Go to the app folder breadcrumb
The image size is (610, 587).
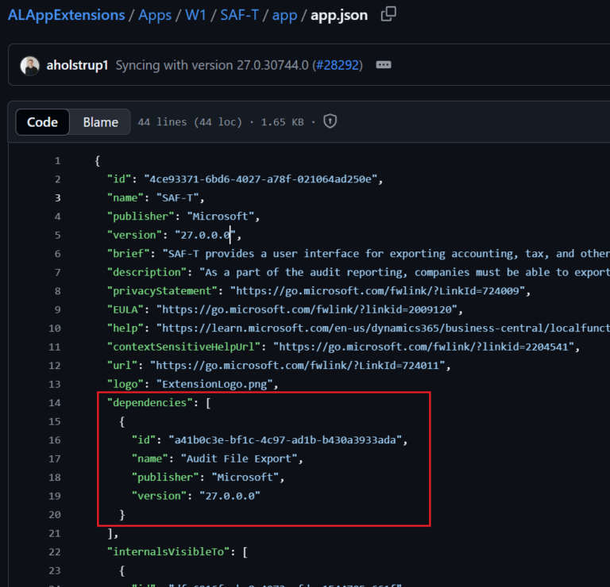click(284, 15)
